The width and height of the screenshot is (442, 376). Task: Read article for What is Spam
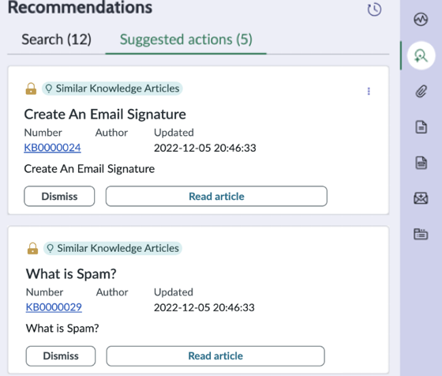click(x=215, y=356)
